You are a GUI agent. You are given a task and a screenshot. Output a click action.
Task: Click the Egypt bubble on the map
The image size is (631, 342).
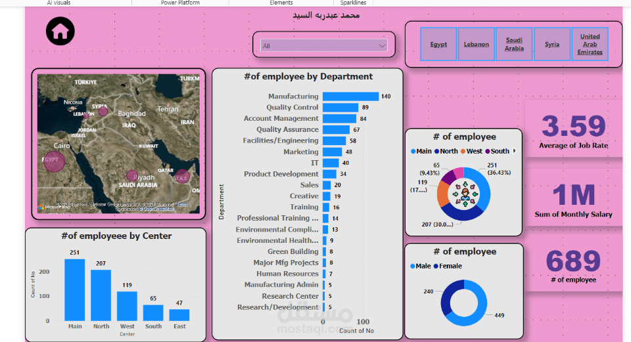click(54, 161)
